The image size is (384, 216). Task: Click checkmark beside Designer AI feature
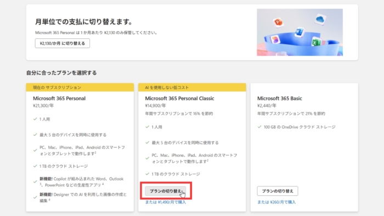click(x=35, y=197)
